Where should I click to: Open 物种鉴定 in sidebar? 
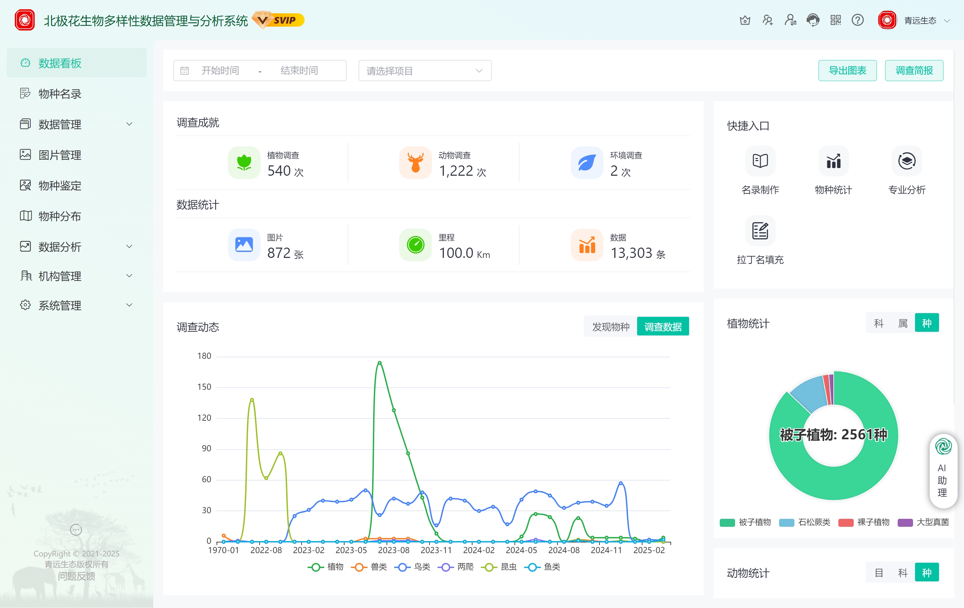click(x=76, y=185)
